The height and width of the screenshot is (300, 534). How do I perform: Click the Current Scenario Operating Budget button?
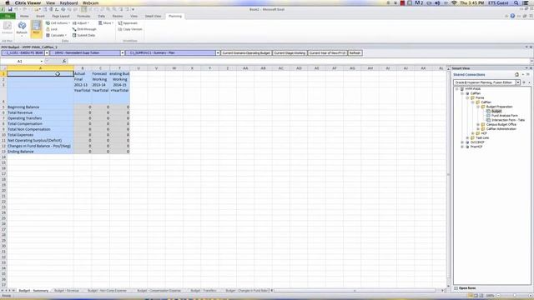[x=246, y=53]
